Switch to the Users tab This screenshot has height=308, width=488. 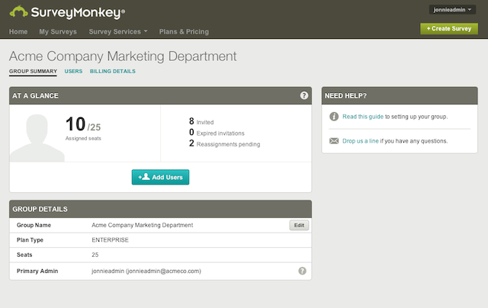point(73,71)
